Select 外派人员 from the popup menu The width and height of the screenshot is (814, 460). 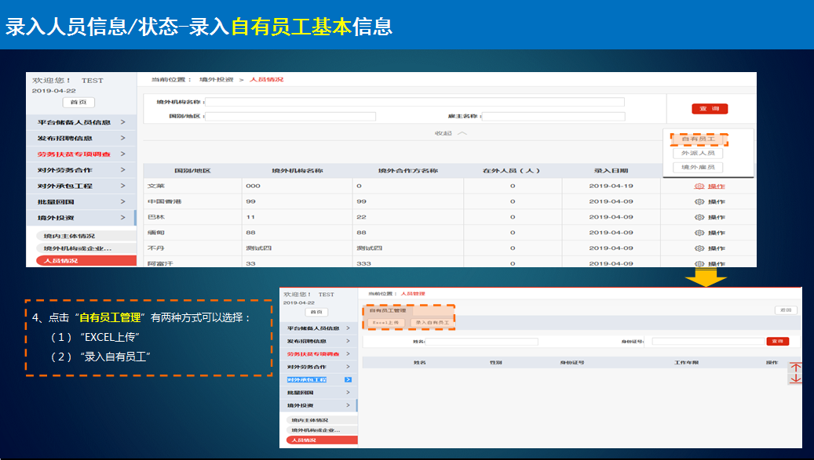point(698,154)
